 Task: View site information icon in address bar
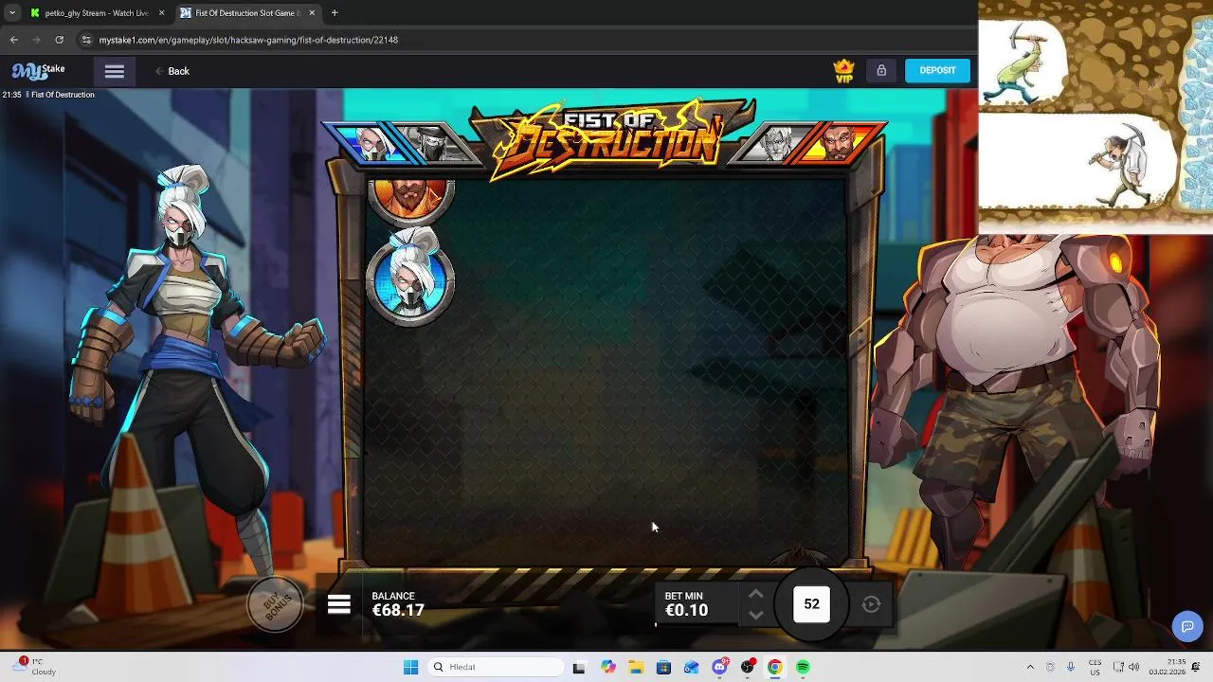(86, 40)
